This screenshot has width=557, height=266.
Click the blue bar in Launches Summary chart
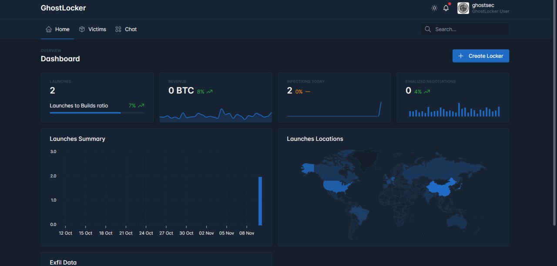coord(260,201)
